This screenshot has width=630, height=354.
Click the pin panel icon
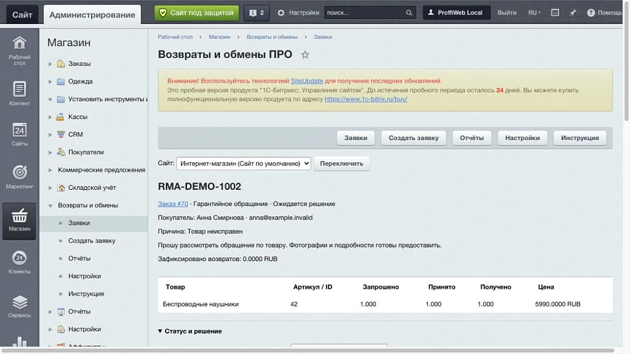coord(573,13)
